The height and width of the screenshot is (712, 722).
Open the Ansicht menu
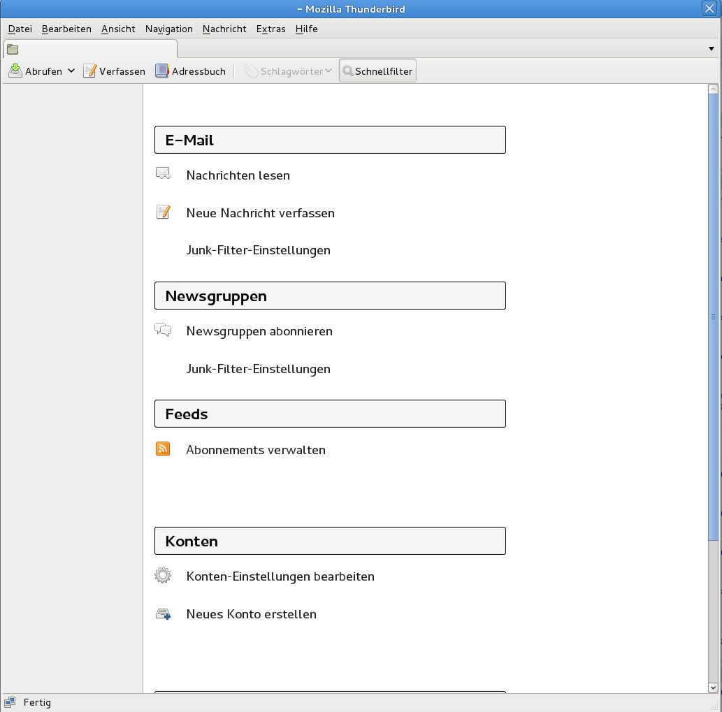click(x=118, y=29)
